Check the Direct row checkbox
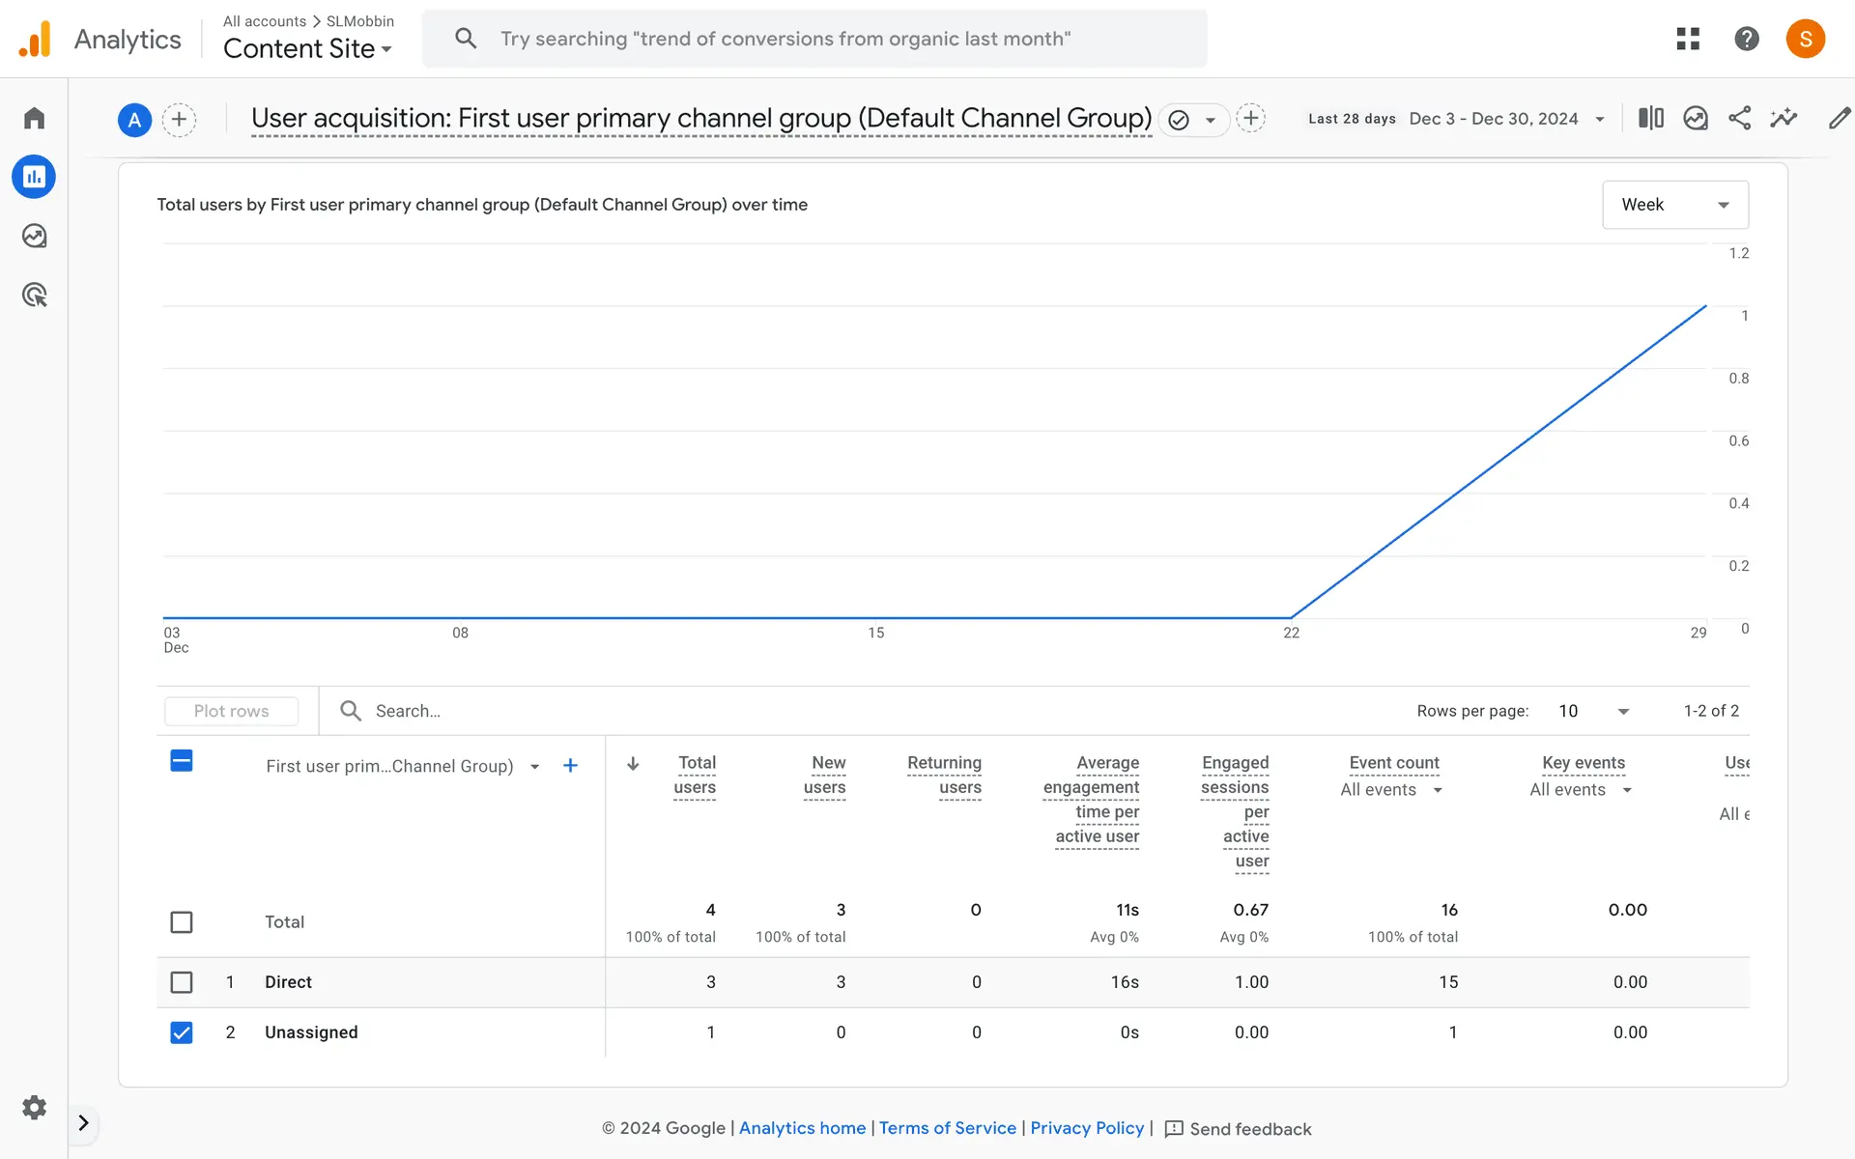Viewport: 1855px width, 1159px height. (x=182, y=982)
